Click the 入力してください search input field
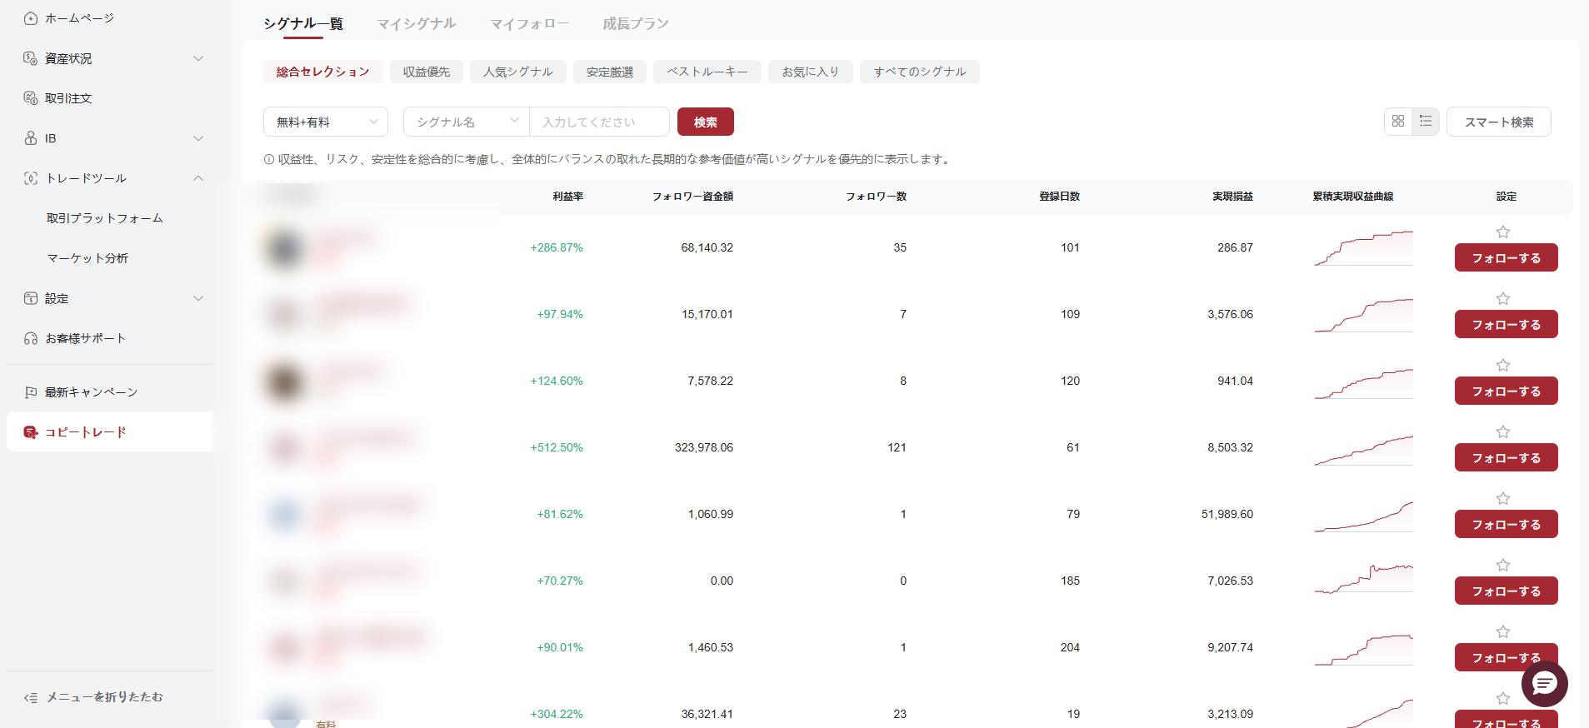Screen dimensions: 1589x728 600,122
